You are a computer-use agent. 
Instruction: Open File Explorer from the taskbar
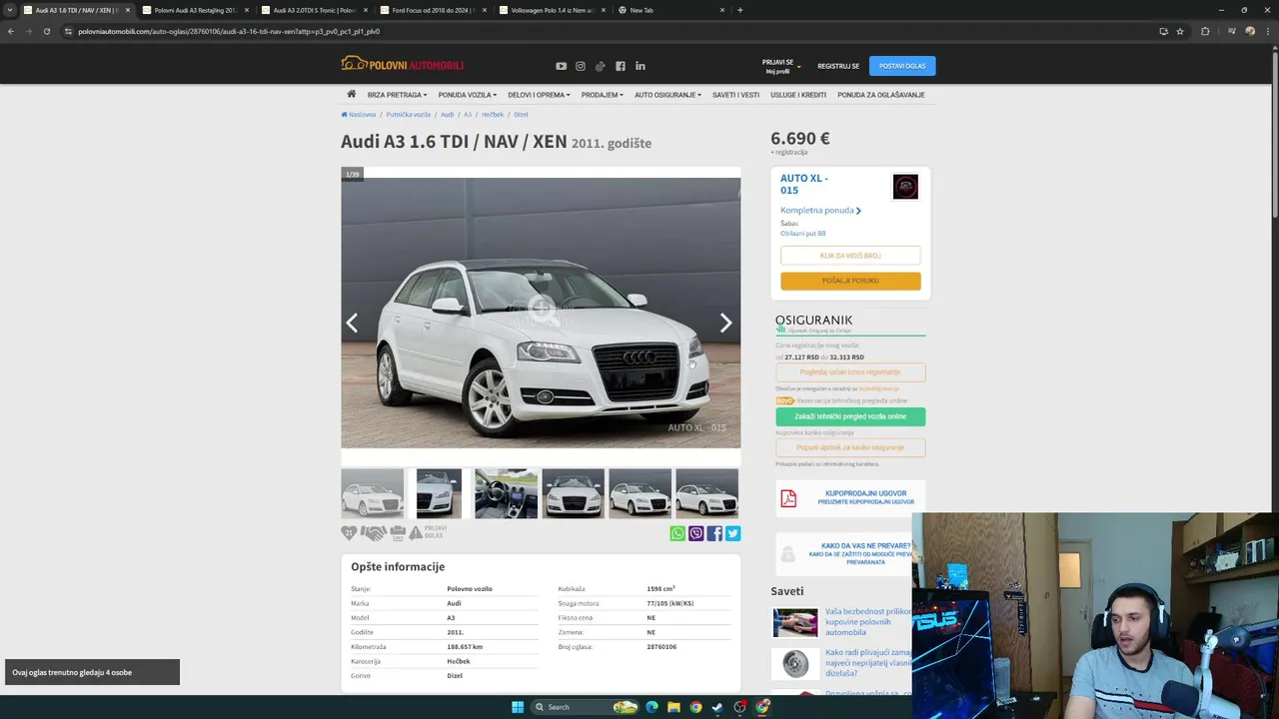pos(673,707)
